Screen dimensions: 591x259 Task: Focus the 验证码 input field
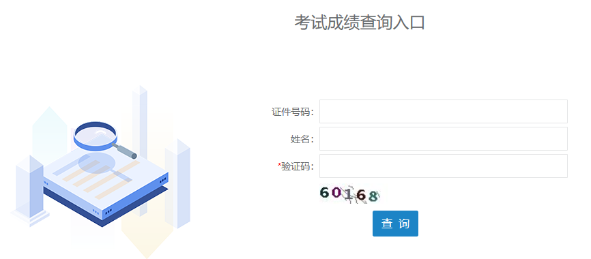point(444,166)
